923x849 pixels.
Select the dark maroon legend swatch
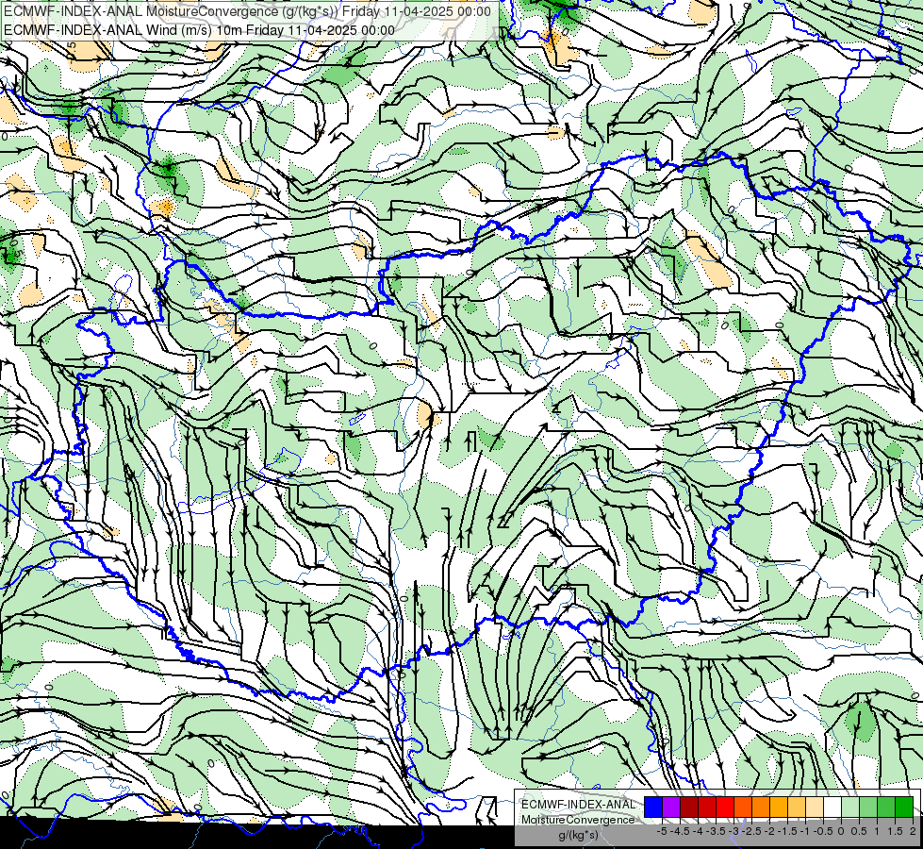point(689,807)
